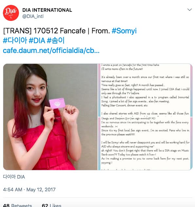Image resolution: width=195 pixels, height=207 pixels.
Task: Expand the tweet options chevron
Action: [x=189, y=9]
